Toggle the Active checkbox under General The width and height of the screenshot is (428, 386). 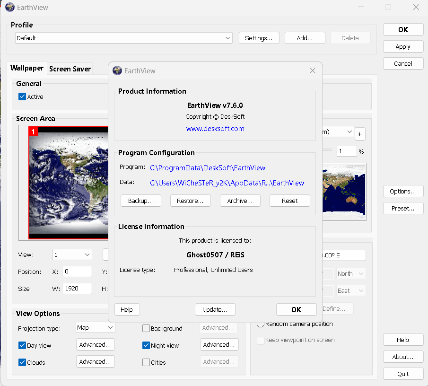pos(22,96)
